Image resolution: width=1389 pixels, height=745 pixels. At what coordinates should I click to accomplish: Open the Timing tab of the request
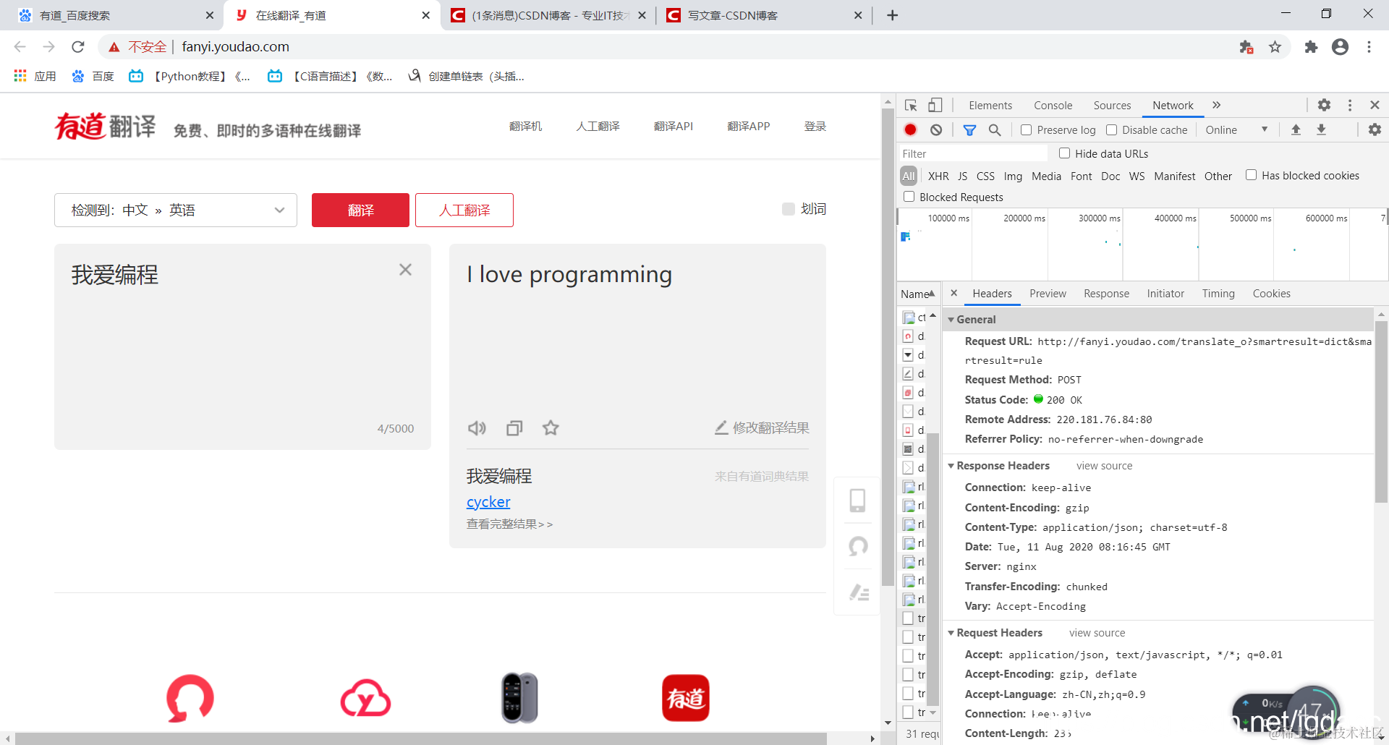click(1218, 294)
